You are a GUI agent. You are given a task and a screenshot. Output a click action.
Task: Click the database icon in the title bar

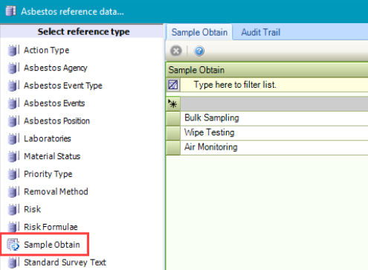tap(10, 11)
